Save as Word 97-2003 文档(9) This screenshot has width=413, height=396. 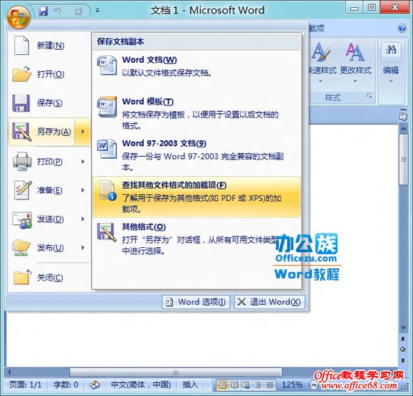pyautogui.click(x=197, y=155)
